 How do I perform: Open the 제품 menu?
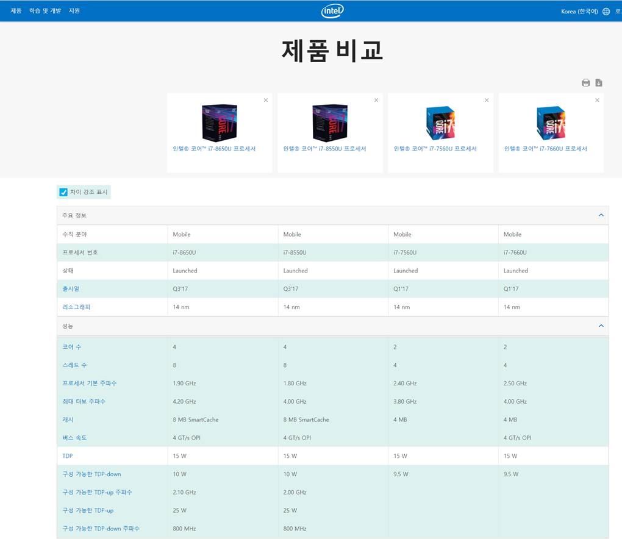coord(16,11)
